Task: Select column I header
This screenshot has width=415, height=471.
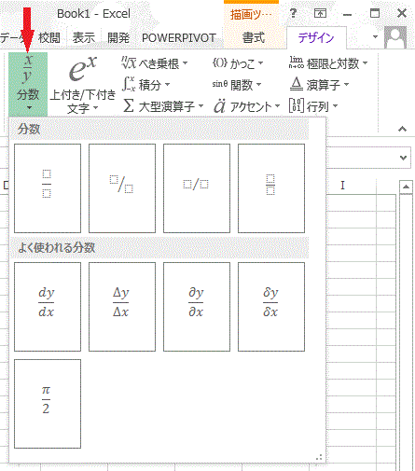Action: click(342, 186)
